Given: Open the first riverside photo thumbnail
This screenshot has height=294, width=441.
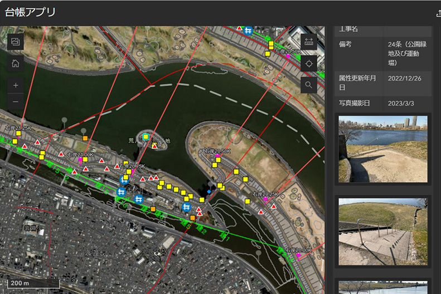Looking at the screenshot, I should click(382, 148).
